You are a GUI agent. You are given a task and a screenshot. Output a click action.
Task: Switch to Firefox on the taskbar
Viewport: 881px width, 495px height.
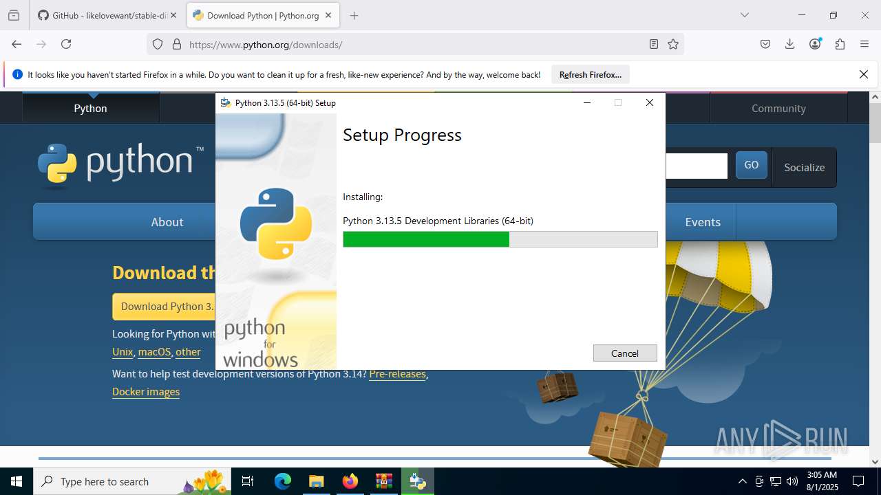(350, 481)
